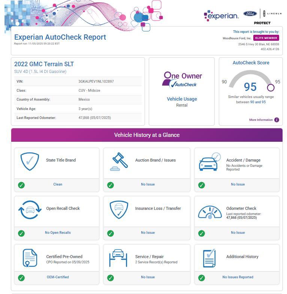Click green checkmark beside OEM-Certified
Viewport: 287px width, 294px height.
click(21, 278)
